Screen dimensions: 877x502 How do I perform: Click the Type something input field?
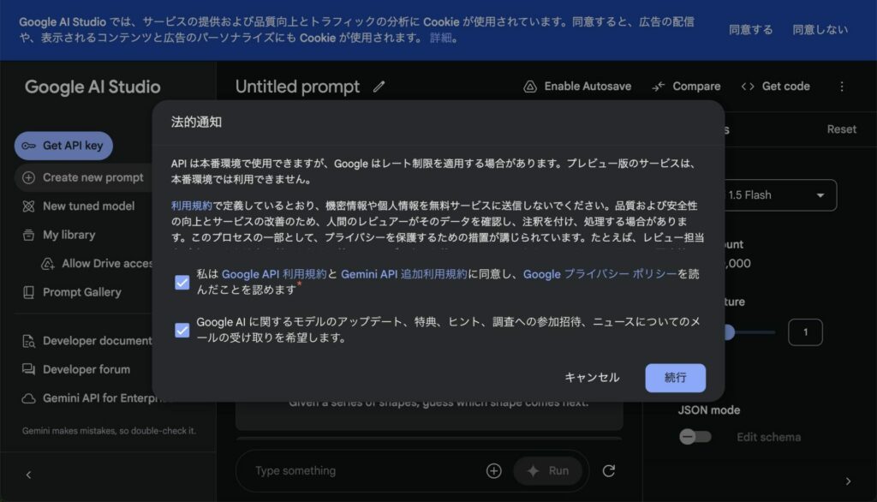click(x=343, y=469)
